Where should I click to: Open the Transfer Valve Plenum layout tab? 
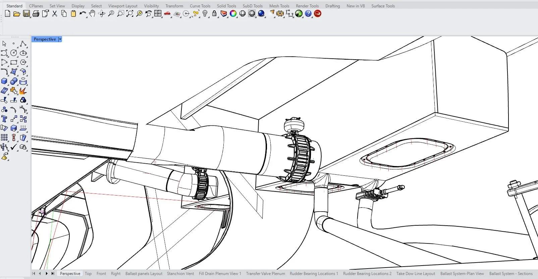pyautogui.click(x=266, y=274)
